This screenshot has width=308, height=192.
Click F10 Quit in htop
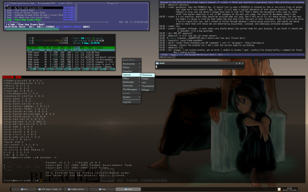(x=110, y=69)
